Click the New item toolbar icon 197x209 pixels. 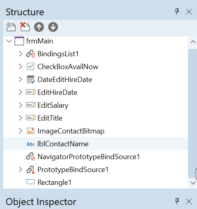pos(11,27)
